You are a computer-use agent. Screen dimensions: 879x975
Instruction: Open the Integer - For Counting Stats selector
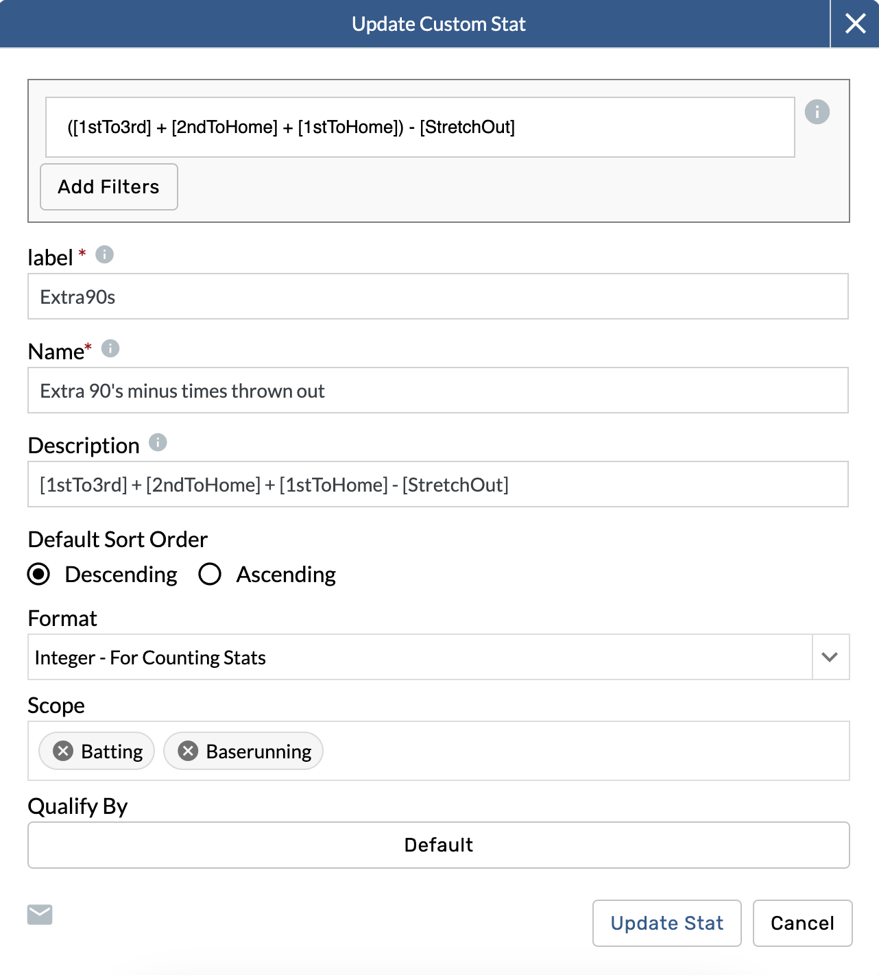click(x=420, y=657)
